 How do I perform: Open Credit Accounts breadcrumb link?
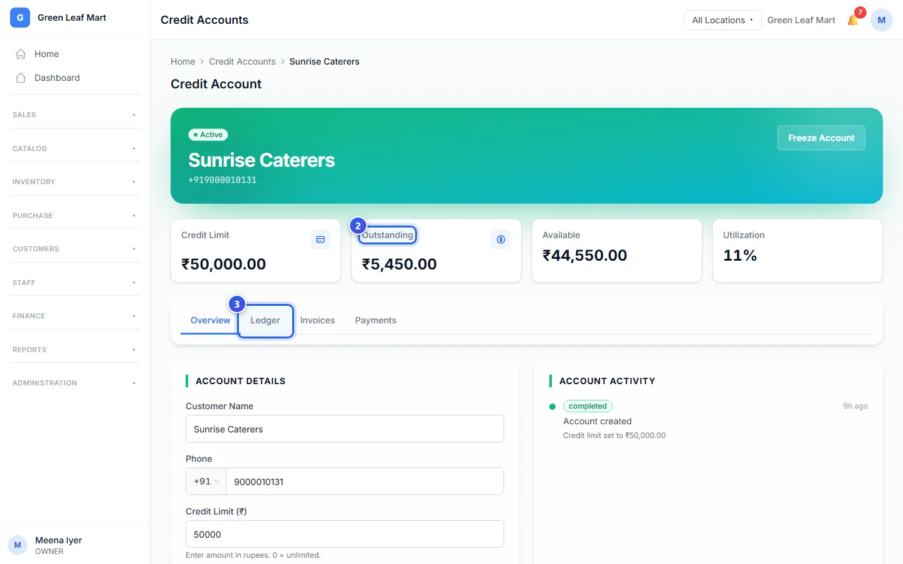click(242, 61)
